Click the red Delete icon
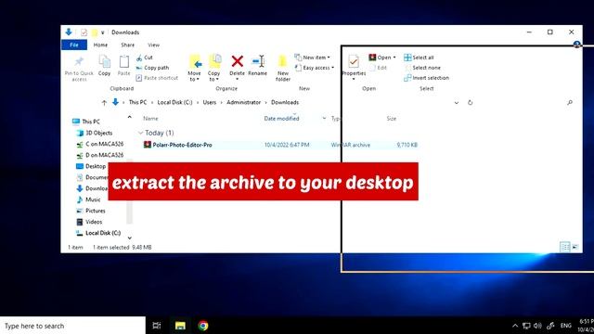The height and width of the screenshot is (334, 594). (x=238, y=61)
